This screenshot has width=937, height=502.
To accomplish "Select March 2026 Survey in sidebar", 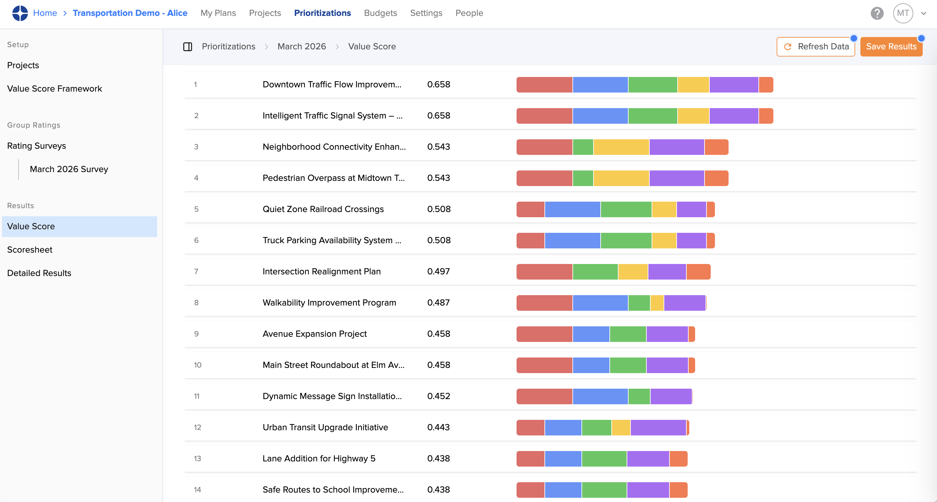I will pos(69,169).
